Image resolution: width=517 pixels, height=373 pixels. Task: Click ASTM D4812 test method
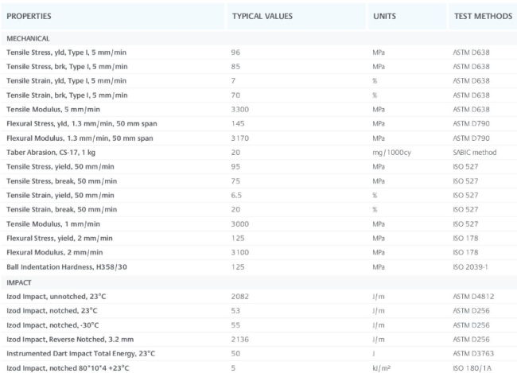473,297
